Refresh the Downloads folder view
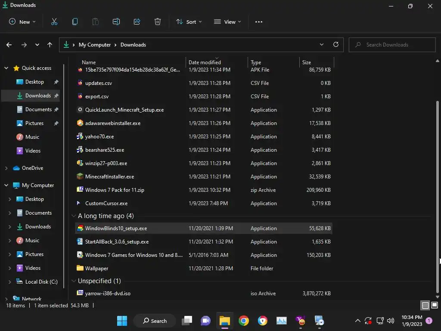 [x=336, y=44]
